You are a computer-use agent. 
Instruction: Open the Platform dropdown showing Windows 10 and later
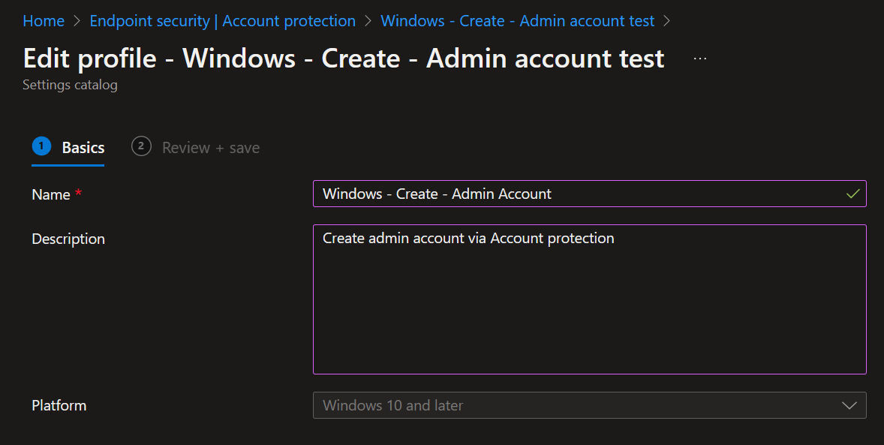[x=578, y=405]
